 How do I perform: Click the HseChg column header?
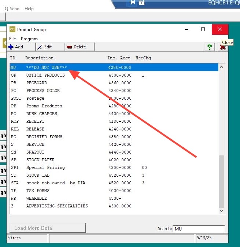tap(143, 58)
